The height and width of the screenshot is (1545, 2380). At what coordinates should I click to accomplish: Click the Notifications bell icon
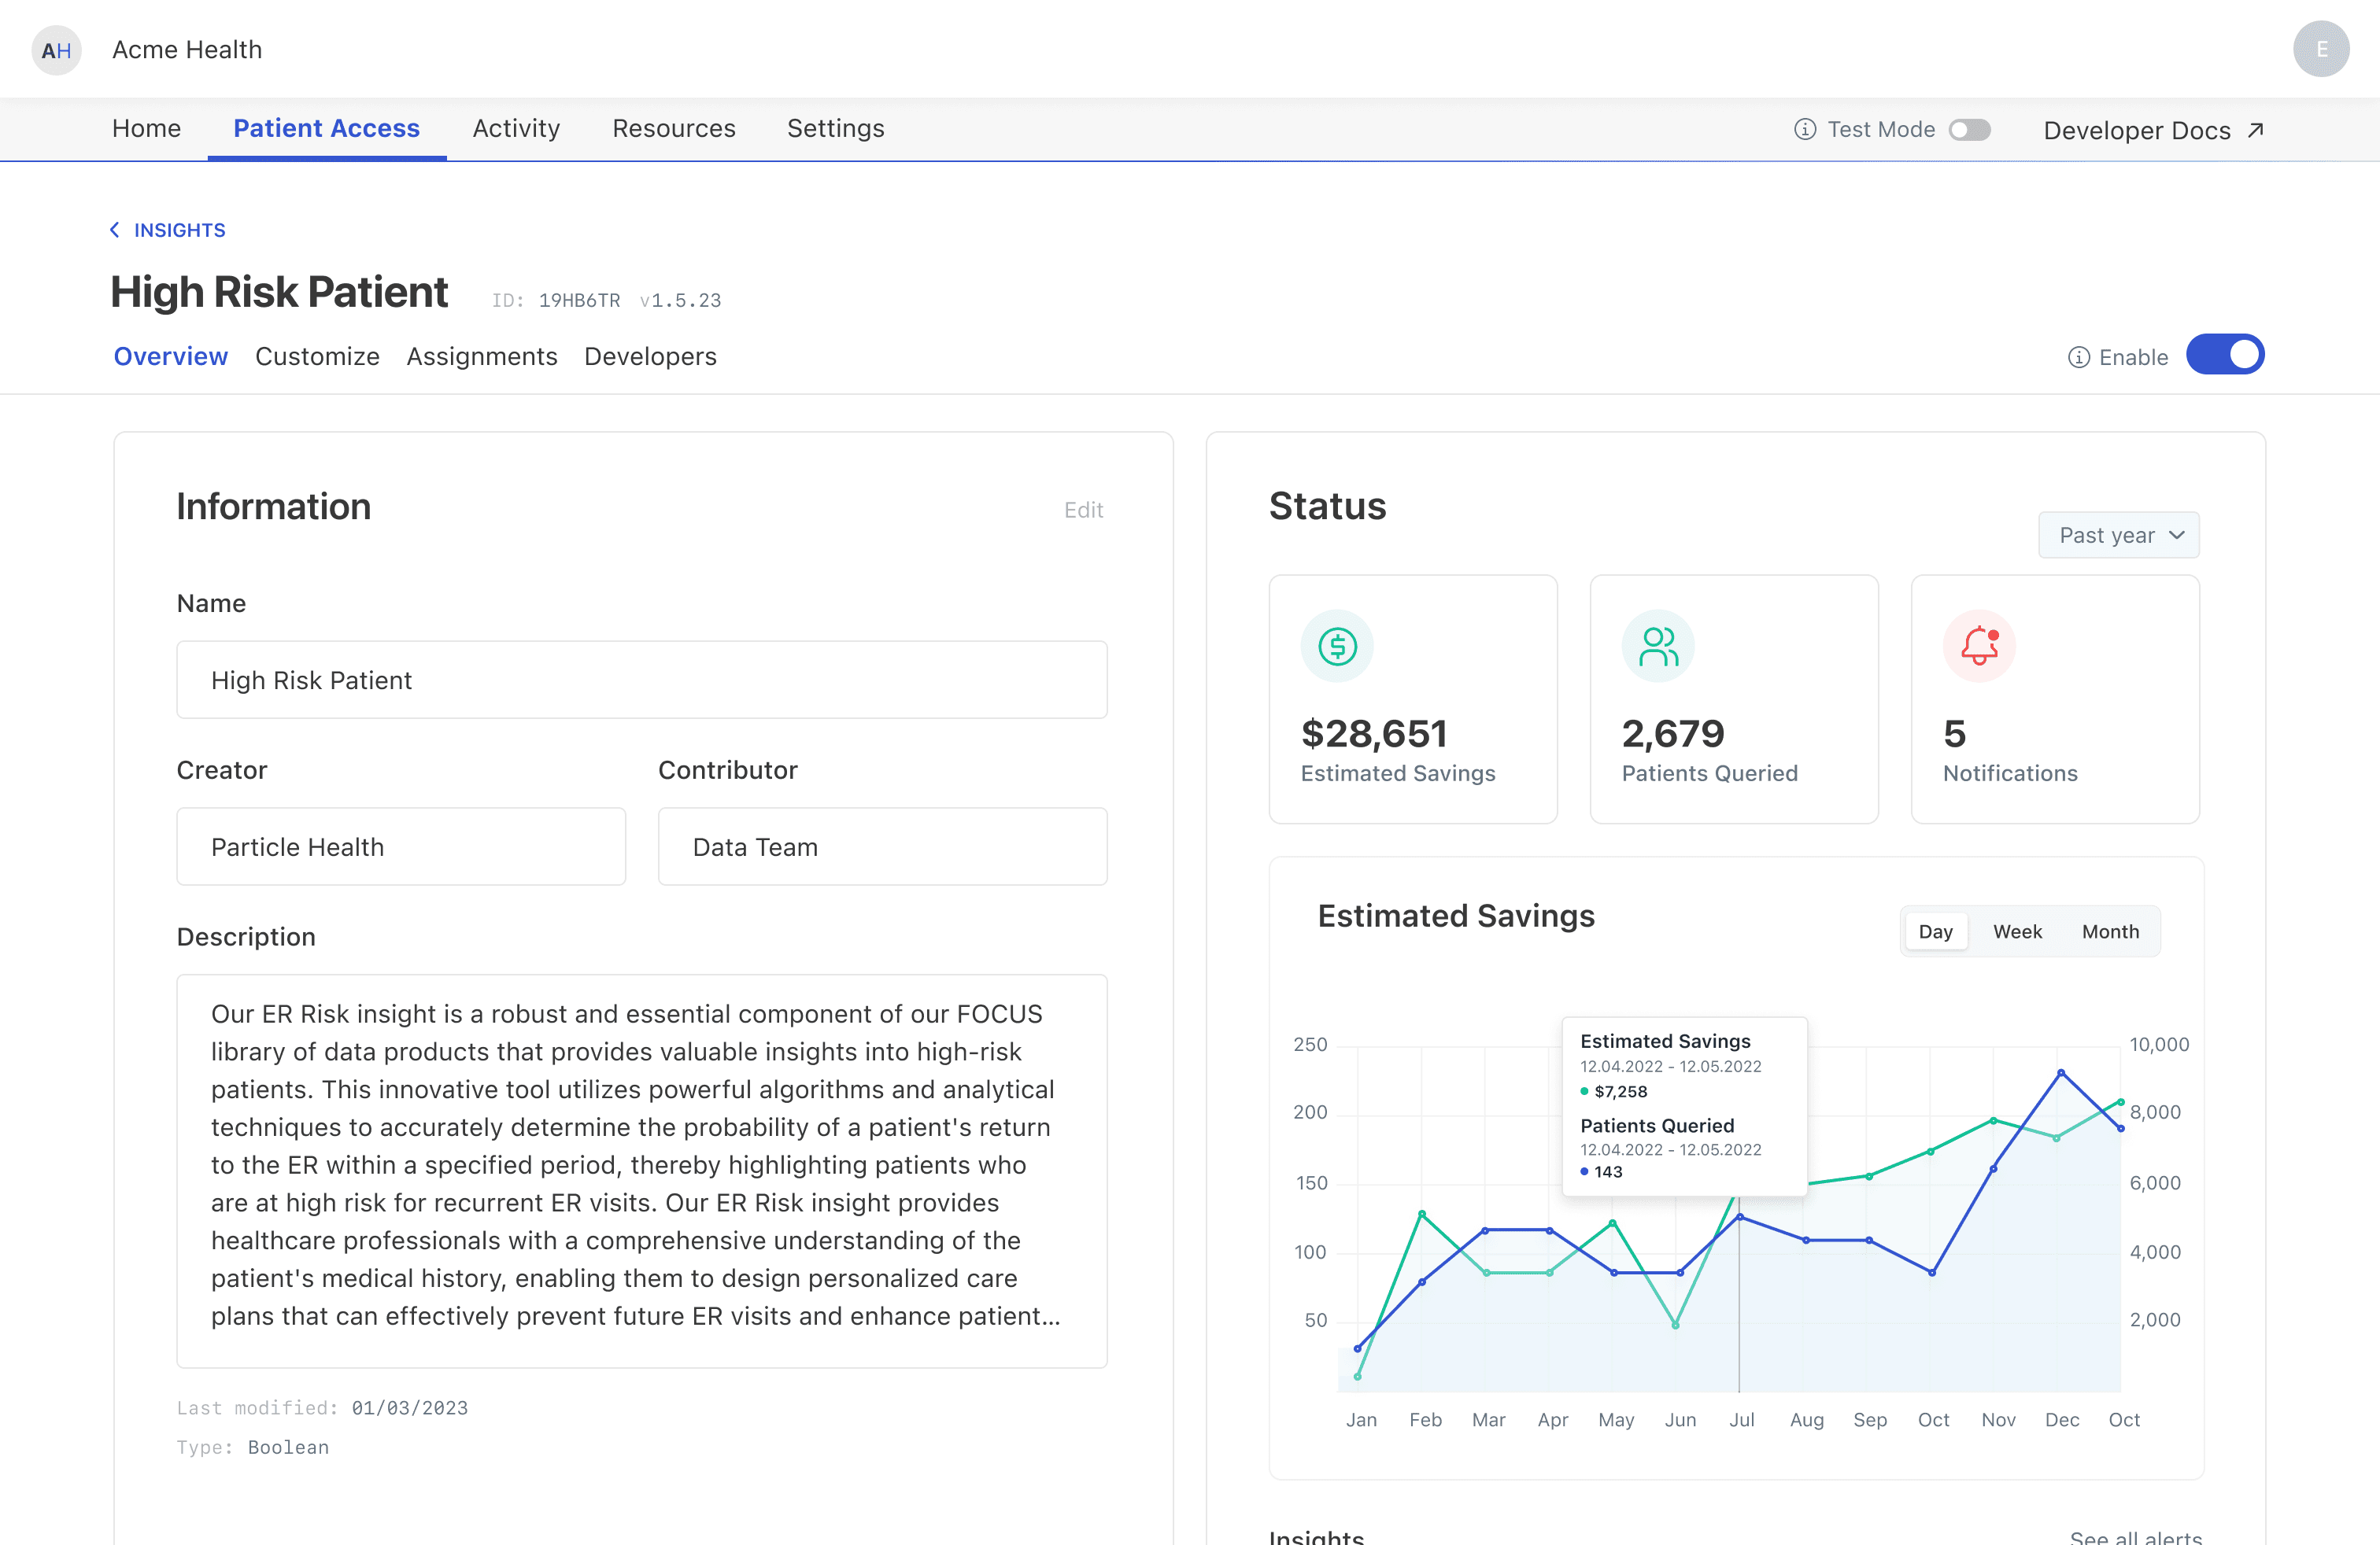point(1978,647)
